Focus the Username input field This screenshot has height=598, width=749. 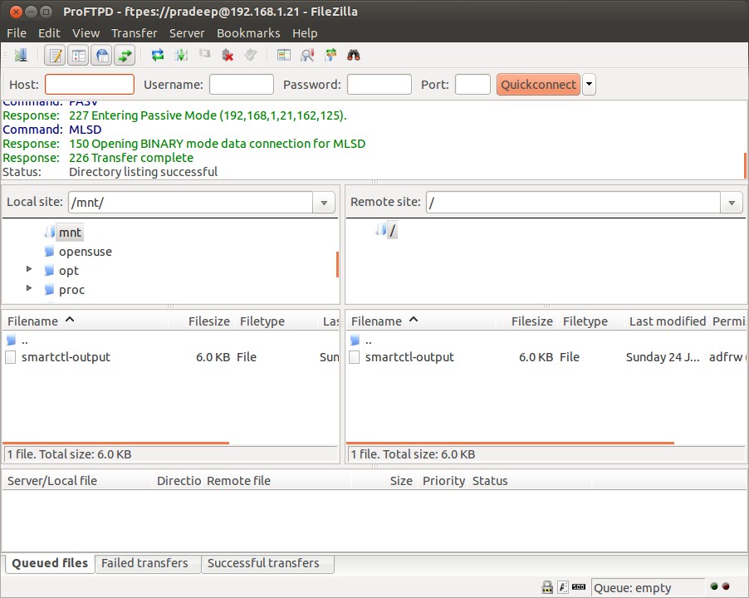(x=242, y=85)
